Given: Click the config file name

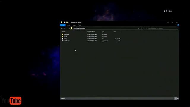Looking at the screenshot, I should 65,39.
